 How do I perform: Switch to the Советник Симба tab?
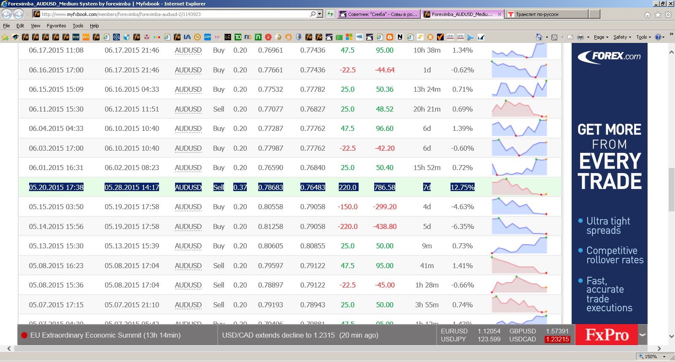(x=378, y=14)
